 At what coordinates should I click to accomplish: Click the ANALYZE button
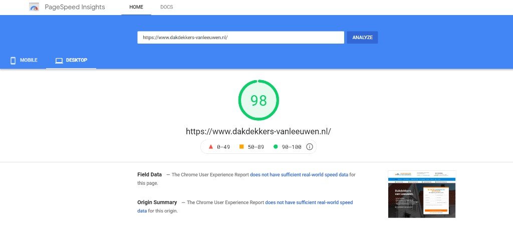(362, 37)
